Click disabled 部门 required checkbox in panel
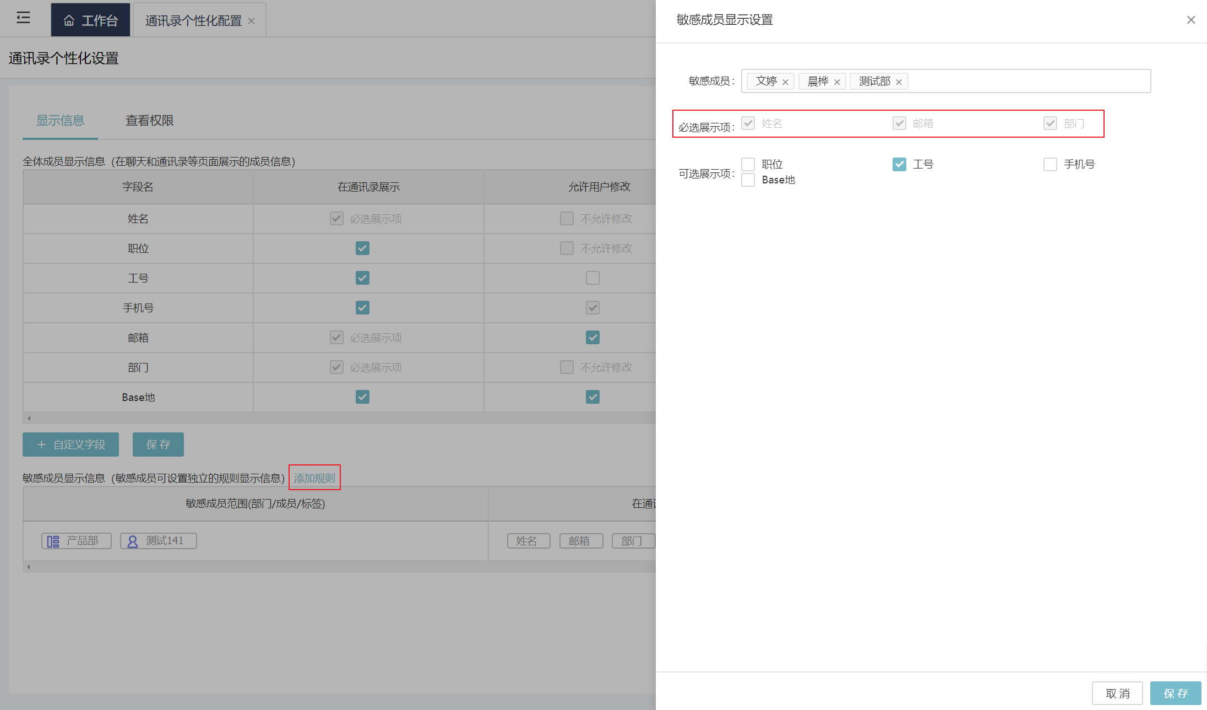 click(x=1050, y=123)
